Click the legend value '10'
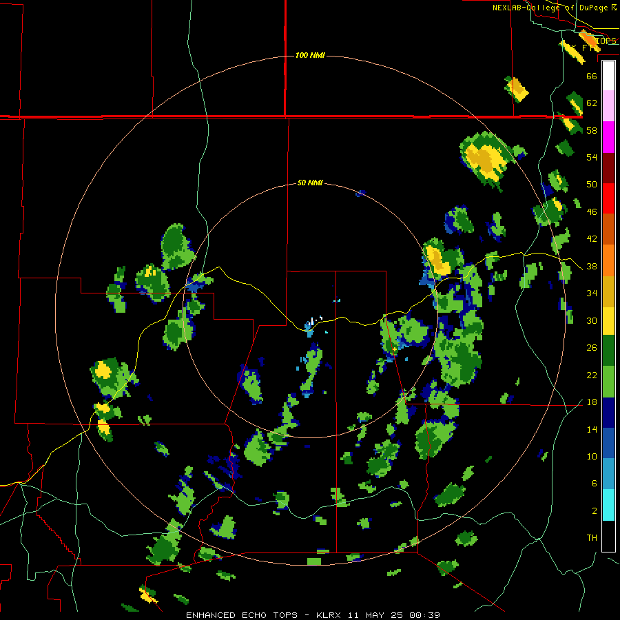This screenshot has width=620, height=620. coord(592,457)
